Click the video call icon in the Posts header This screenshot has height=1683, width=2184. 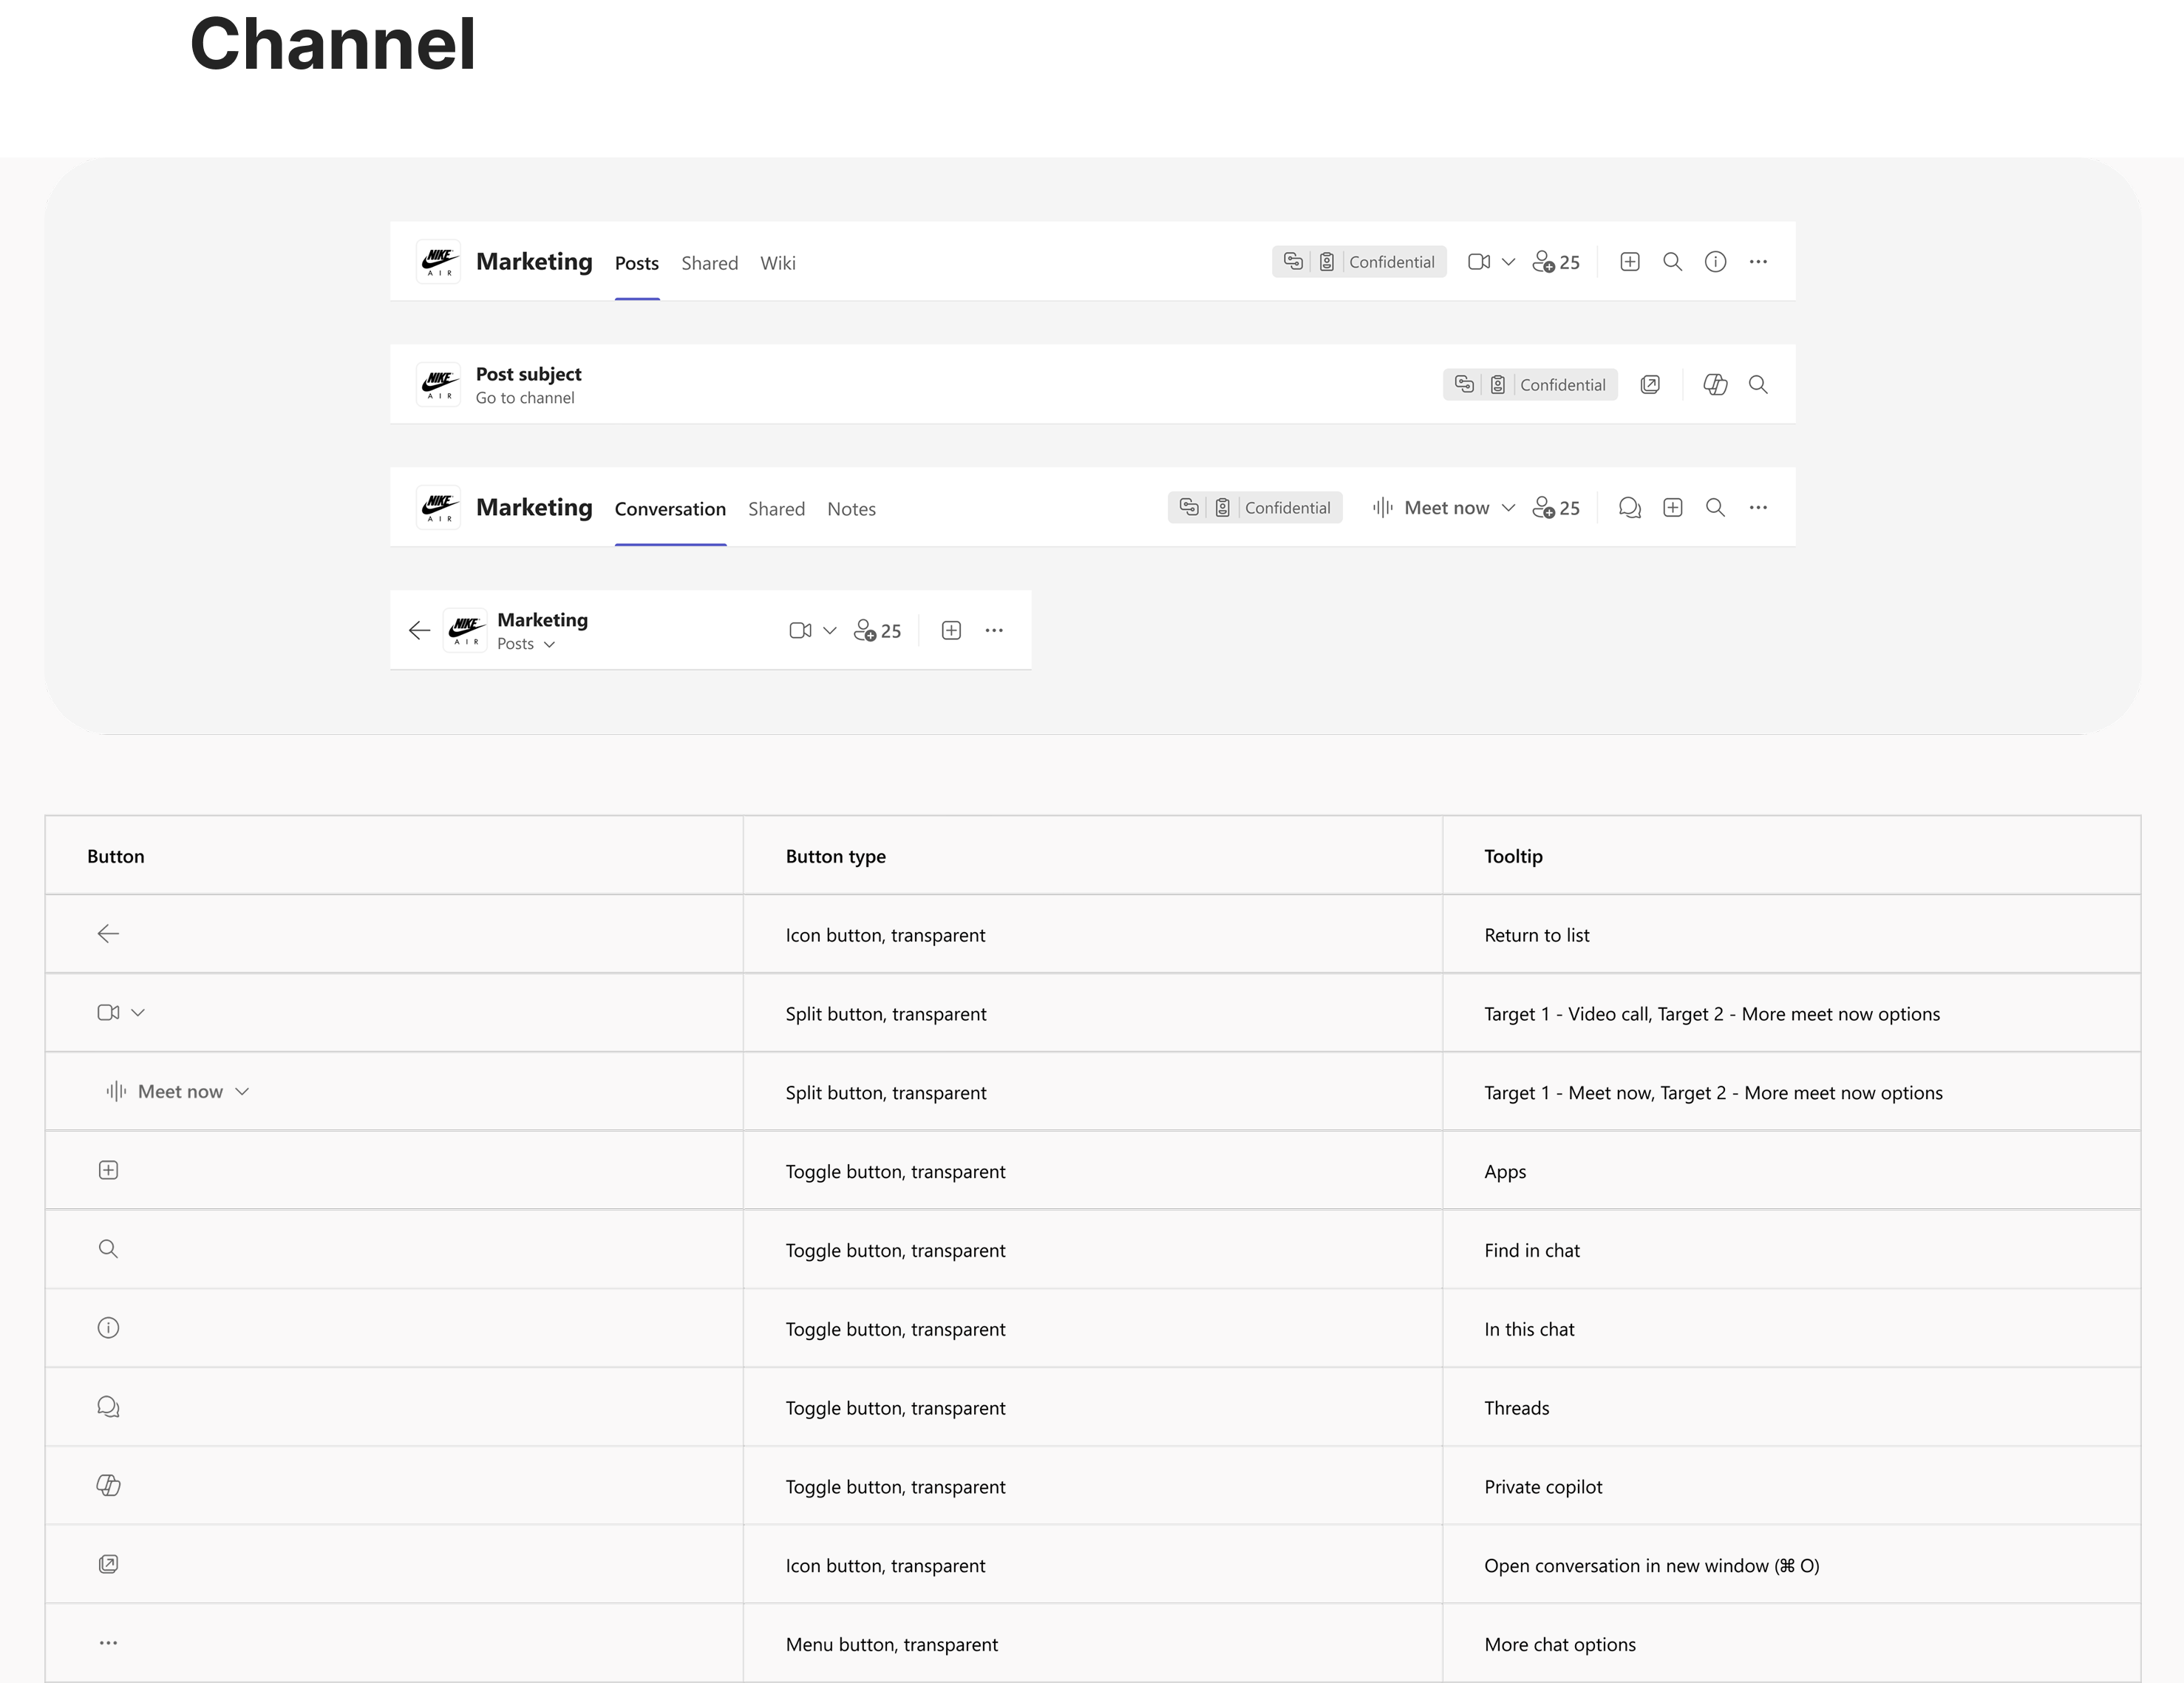[x=1479, y=262]
